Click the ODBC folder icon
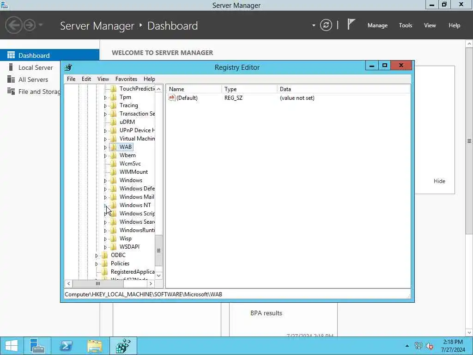This screenshot has width=473, height=355. click(105, 255)
